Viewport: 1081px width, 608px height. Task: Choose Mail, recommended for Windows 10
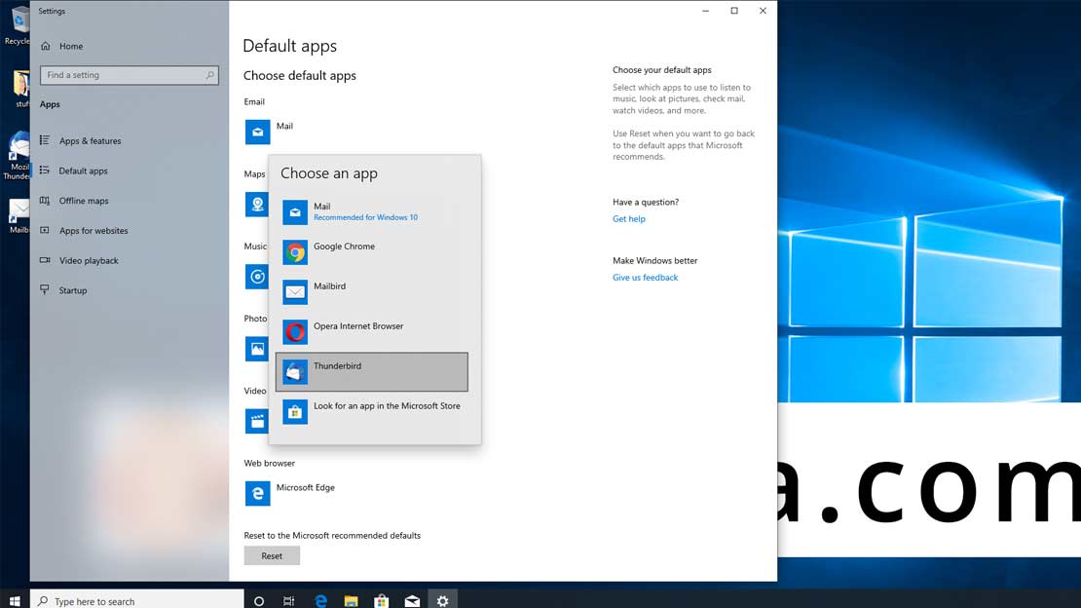(372, 211)
